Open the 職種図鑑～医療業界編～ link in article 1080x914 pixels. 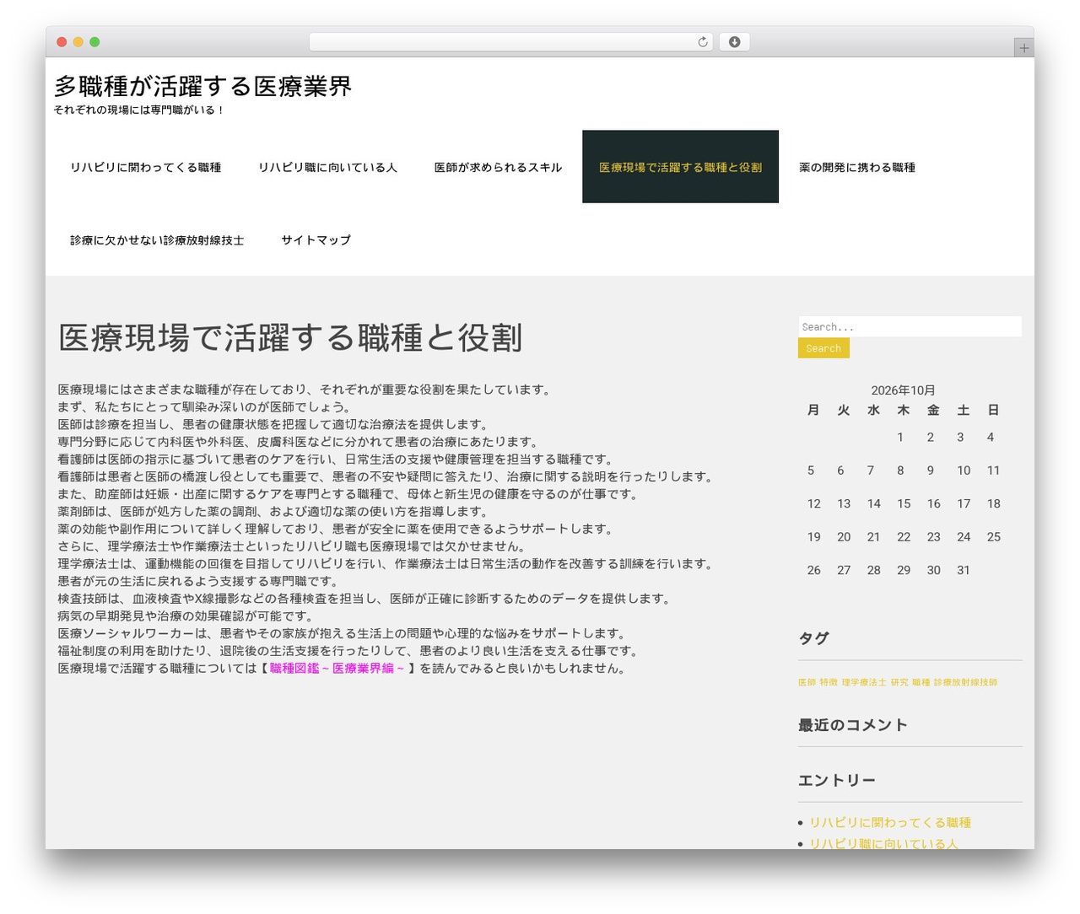(337, 668)
